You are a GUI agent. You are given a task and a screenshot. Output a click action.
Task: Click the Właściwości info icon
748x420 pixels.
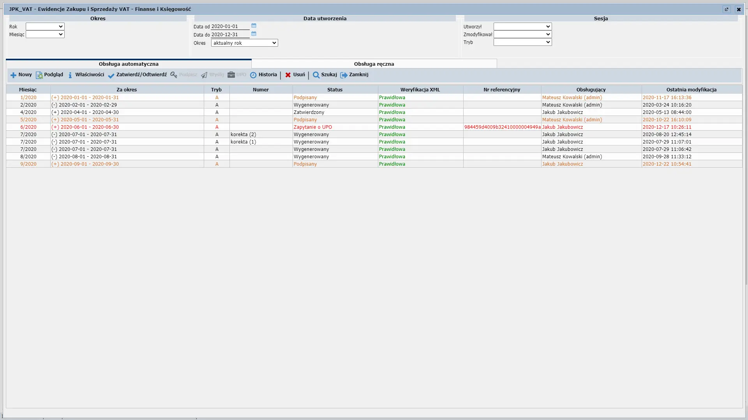[x=70, y=75]
